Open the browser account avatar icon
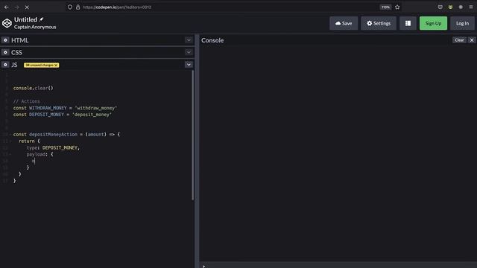The image size is (477, 268). 461,7
